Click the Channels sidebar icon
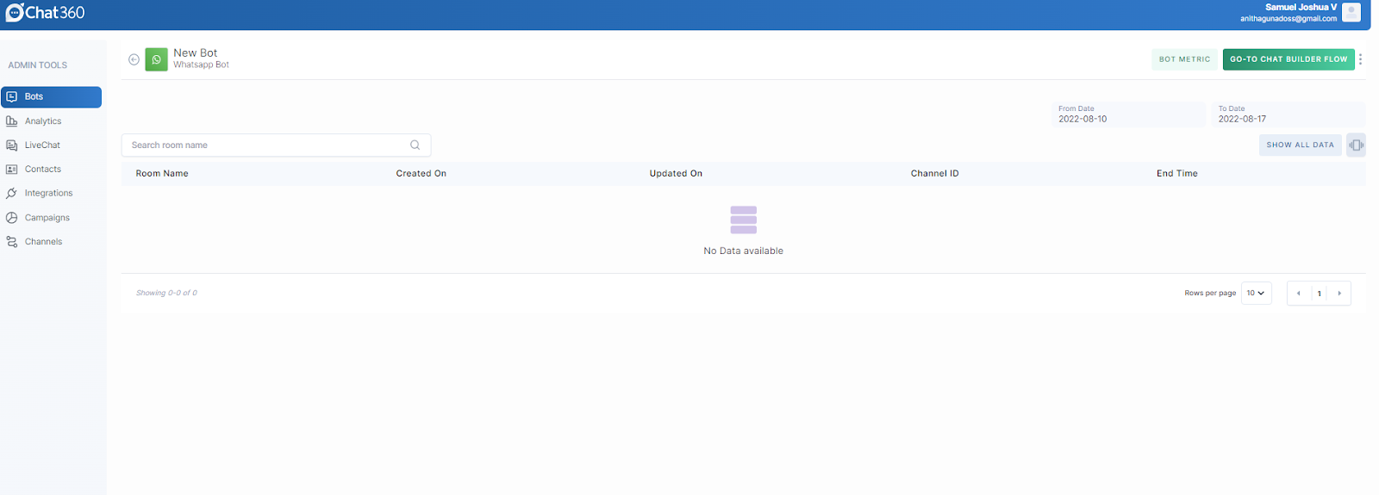Image resolution: width=1379 pixels, height=495 pixels. [x=12, y=242]
